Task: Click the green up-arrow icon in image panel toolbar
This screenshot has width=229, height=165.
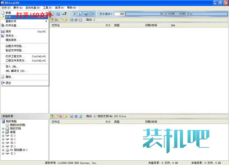Action: (52, 20)
